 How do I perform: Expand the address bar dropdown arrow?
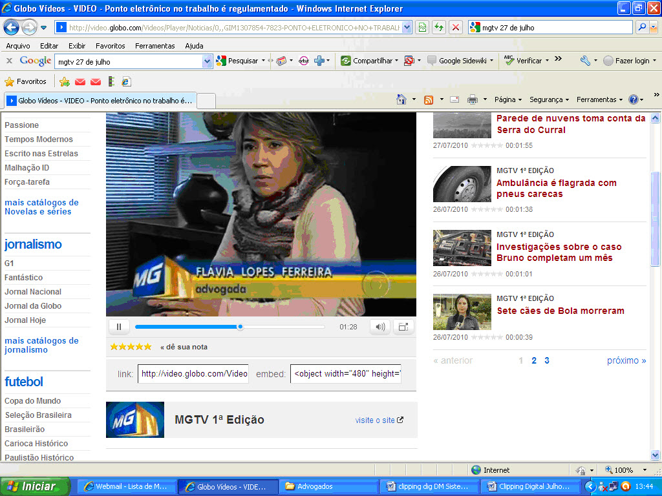pyautogui.click(x=407, y=28)
